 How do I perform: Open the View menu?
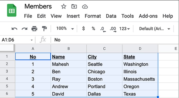coord(56,16)
